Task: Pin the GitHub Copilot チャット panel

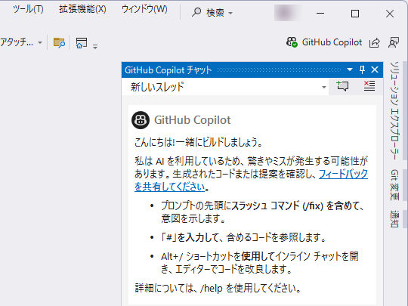Action: 362,70
